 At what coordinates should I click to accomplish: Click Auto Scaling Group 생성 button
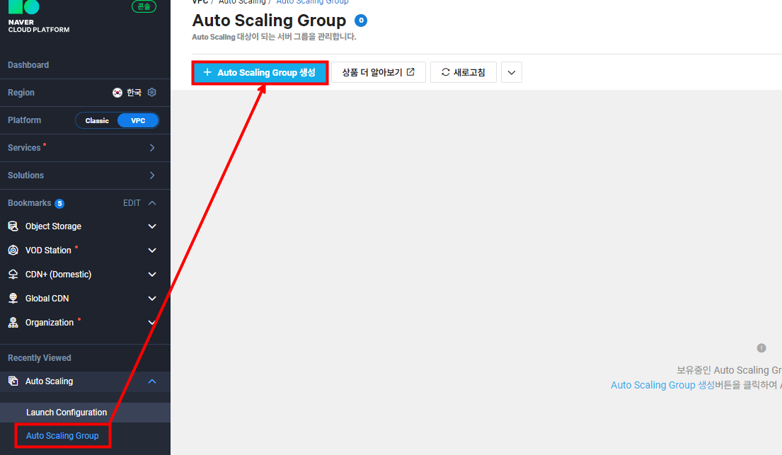[260, 73]
